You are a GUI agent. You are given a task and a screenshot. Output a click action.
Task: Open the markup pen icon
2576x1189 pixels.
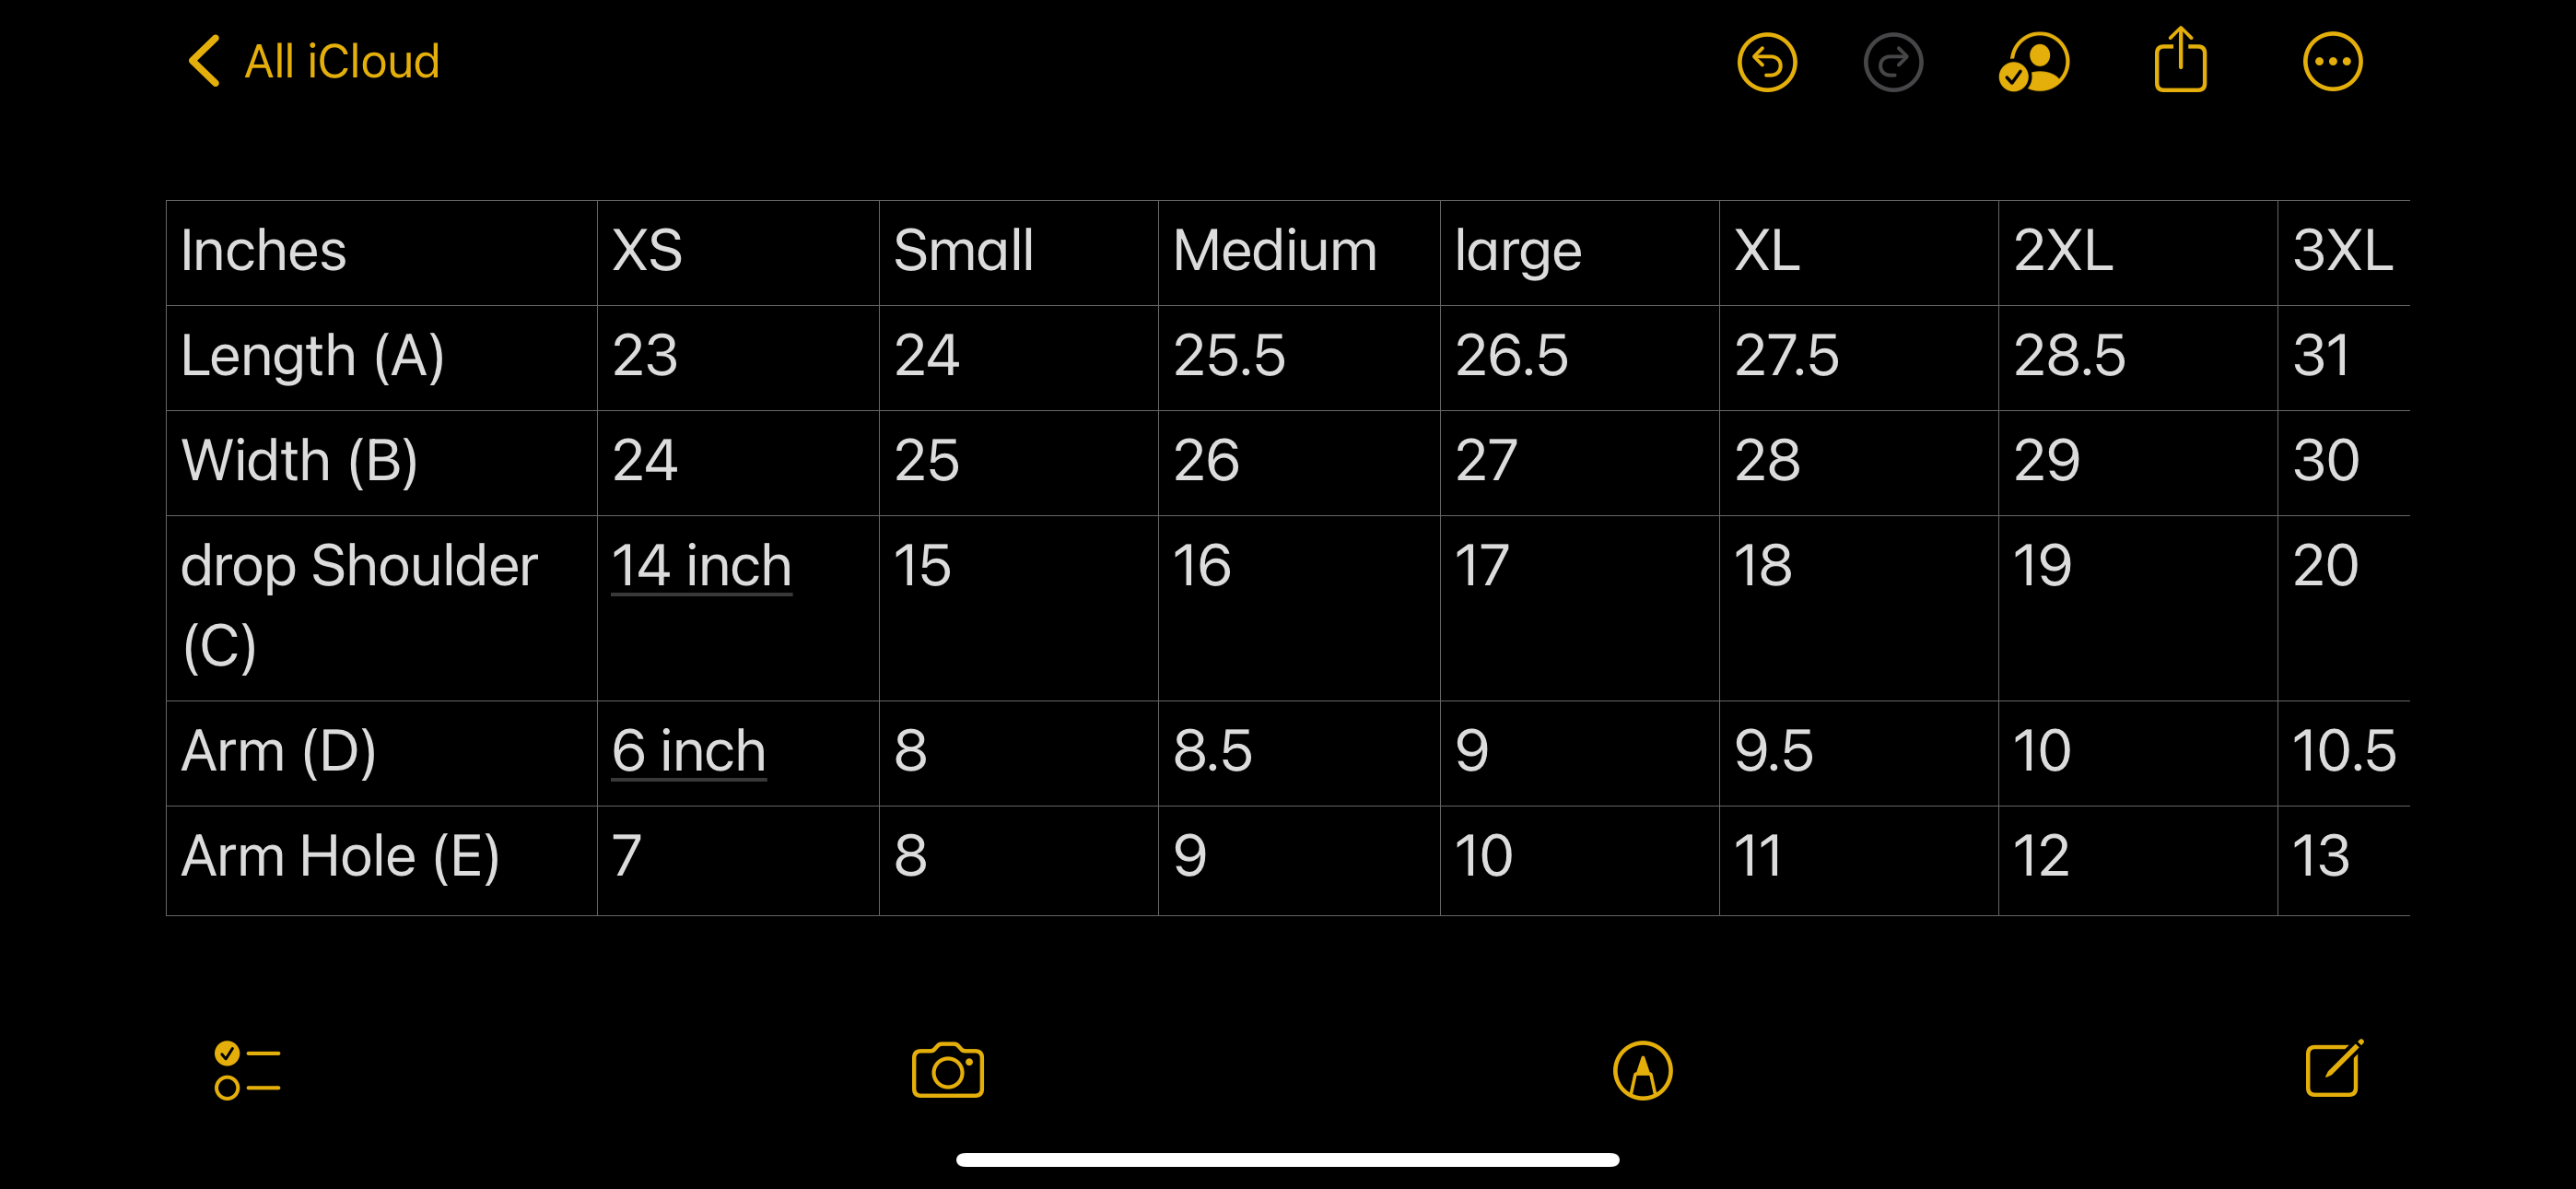[x=1642, y=1070]
